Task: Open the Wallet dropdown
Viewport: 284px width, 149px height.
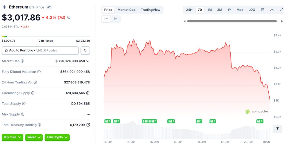Action: (34, 137)
